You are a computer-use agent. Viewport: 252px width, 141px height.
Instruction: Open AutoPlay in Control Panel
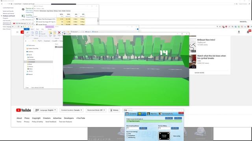coord(29,15)
